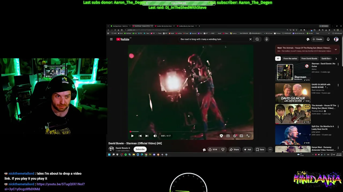Run search with the magnifier button
The image size is (343, 192).
click(x=257, y=39)
